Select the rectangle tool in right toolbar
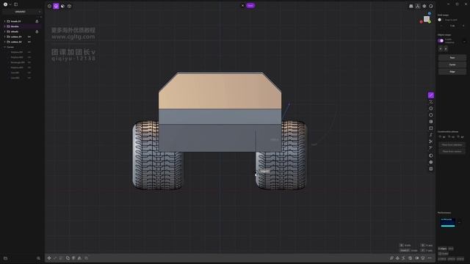 [x=431, y=128]
